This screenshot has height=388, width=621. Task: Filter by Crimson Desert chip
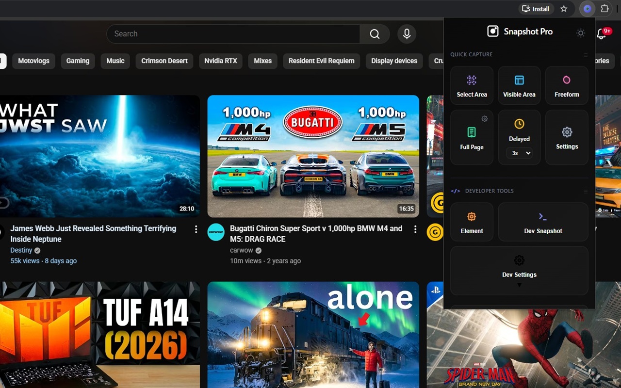click(x=164, y=61)
